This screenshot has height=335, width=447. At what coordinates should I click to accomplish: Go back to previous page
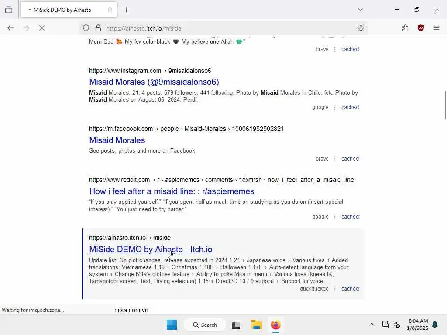click(10, 28)
